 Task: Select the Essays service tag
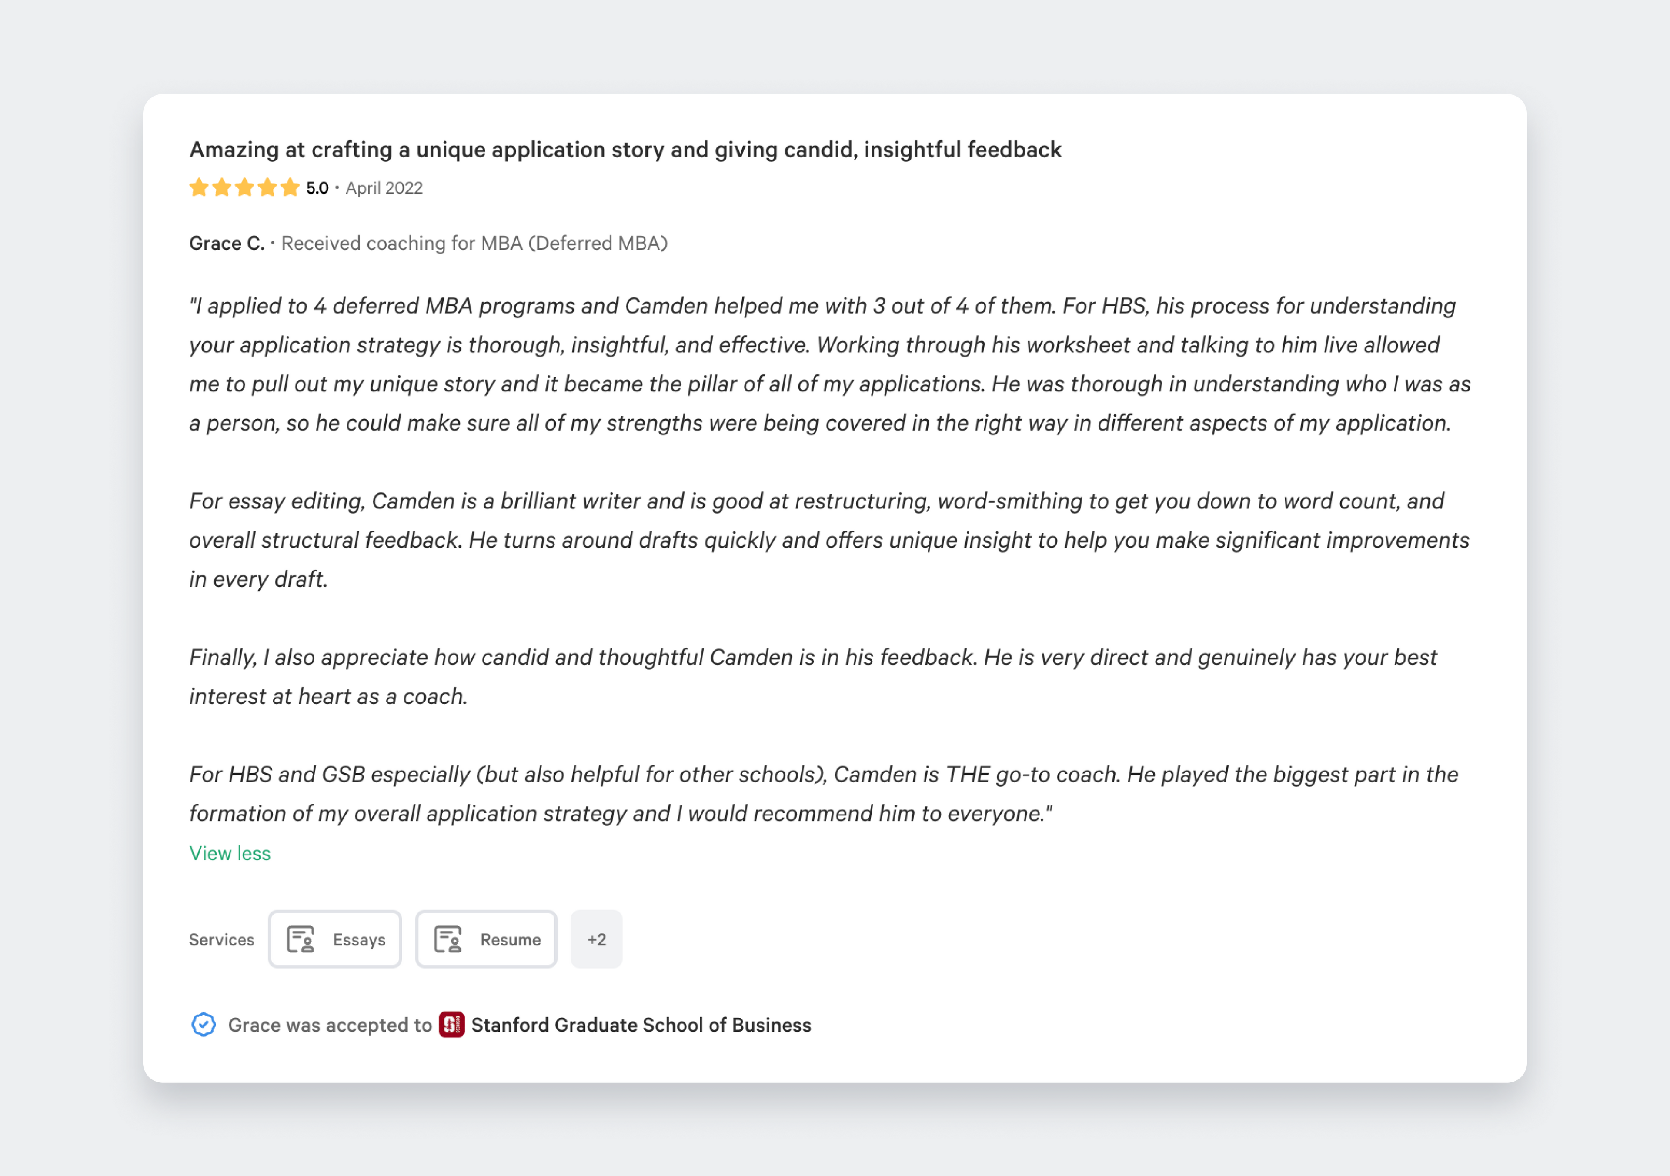[x=334, y=939]
